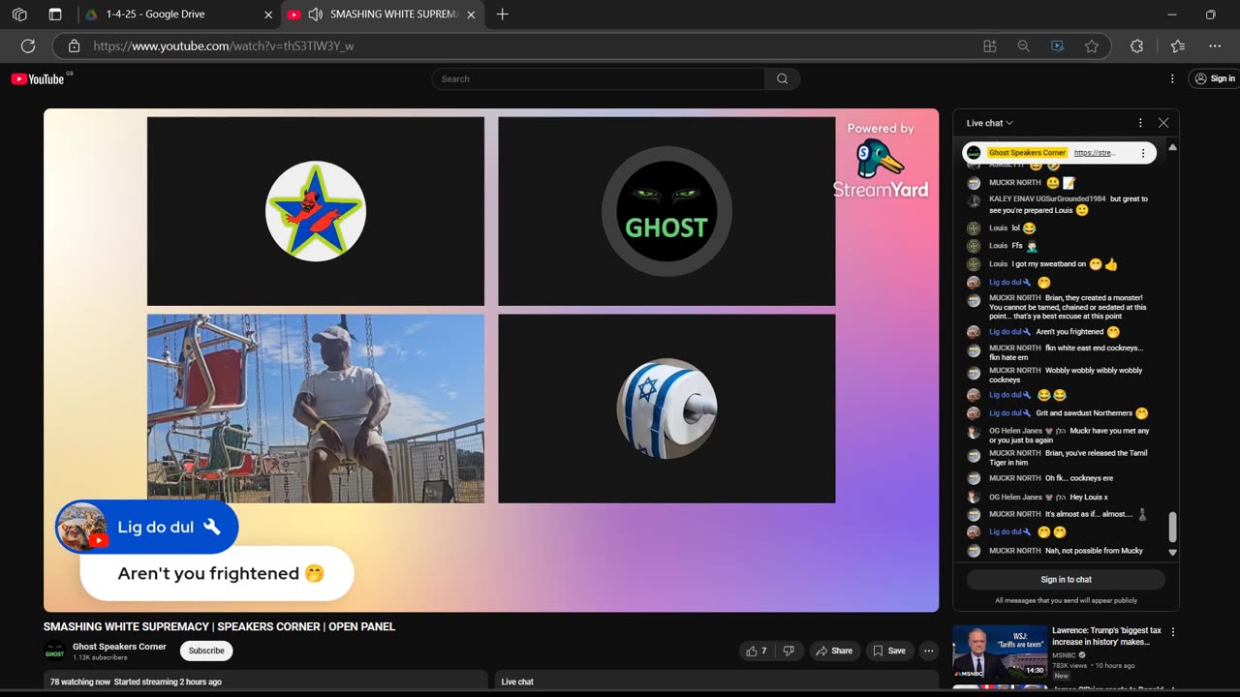Refresh the page with the reload icon

[x=28, y=45]
